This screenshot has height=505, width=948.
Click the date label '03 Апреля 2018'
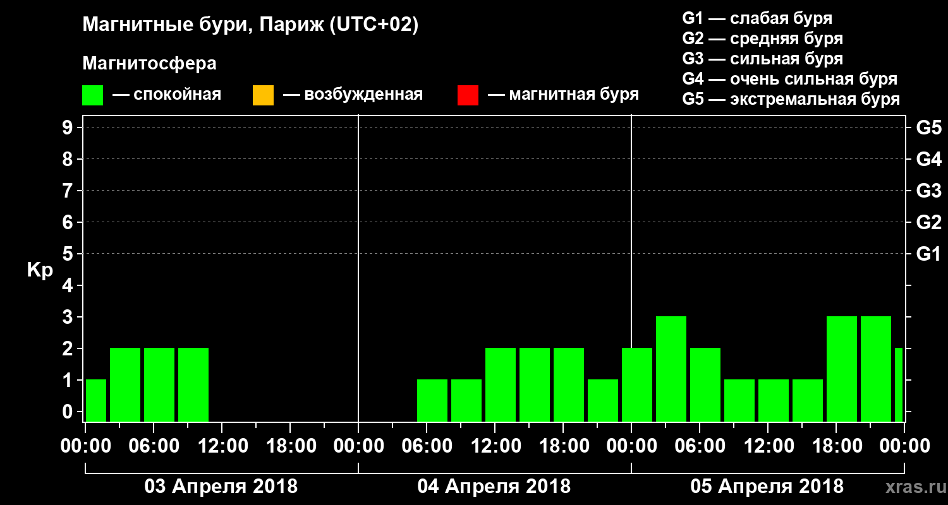coord(221,486)
